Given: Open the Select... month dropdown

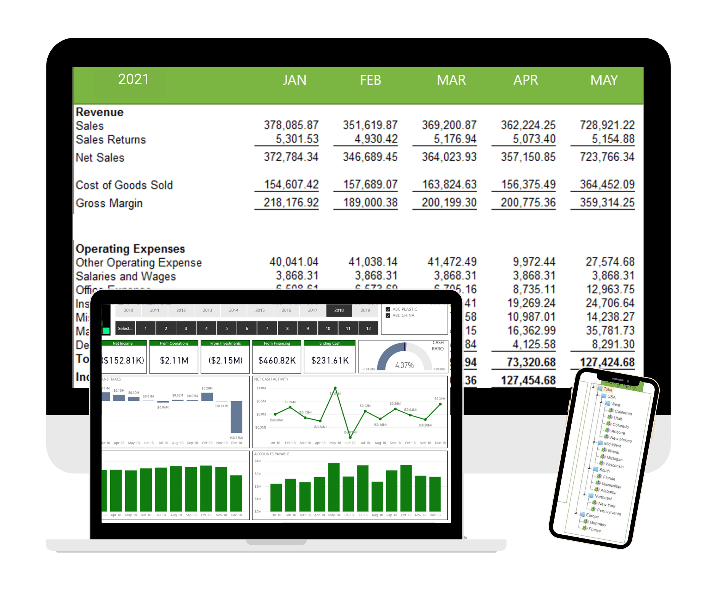Looking at the screenshot, I should tap(125, 328).
